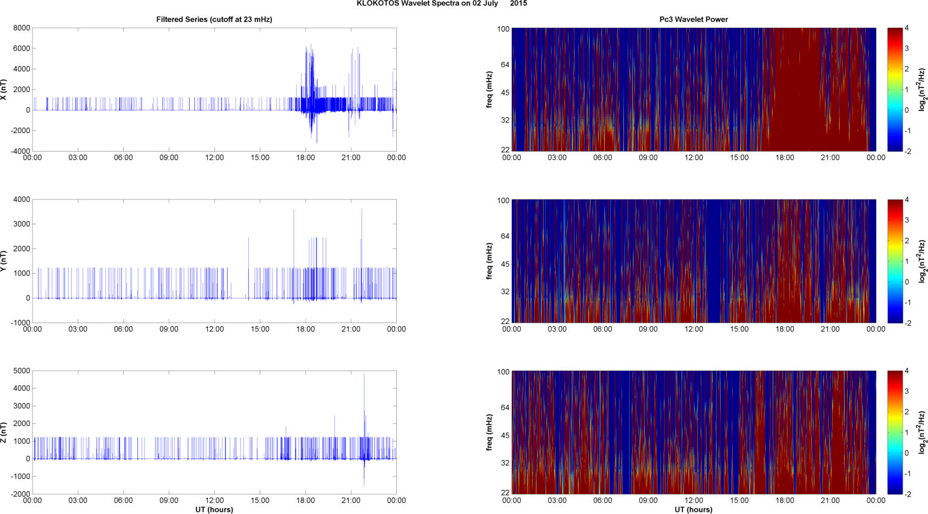The image size is (928, 514).
Task: Click UT (hours) label under bottom spectrogram
Action: point(693,509)
